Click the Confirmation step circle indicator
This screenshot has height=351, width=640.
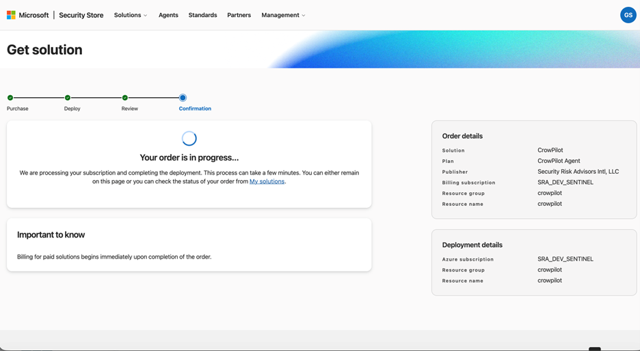click(x=183, y=98)
